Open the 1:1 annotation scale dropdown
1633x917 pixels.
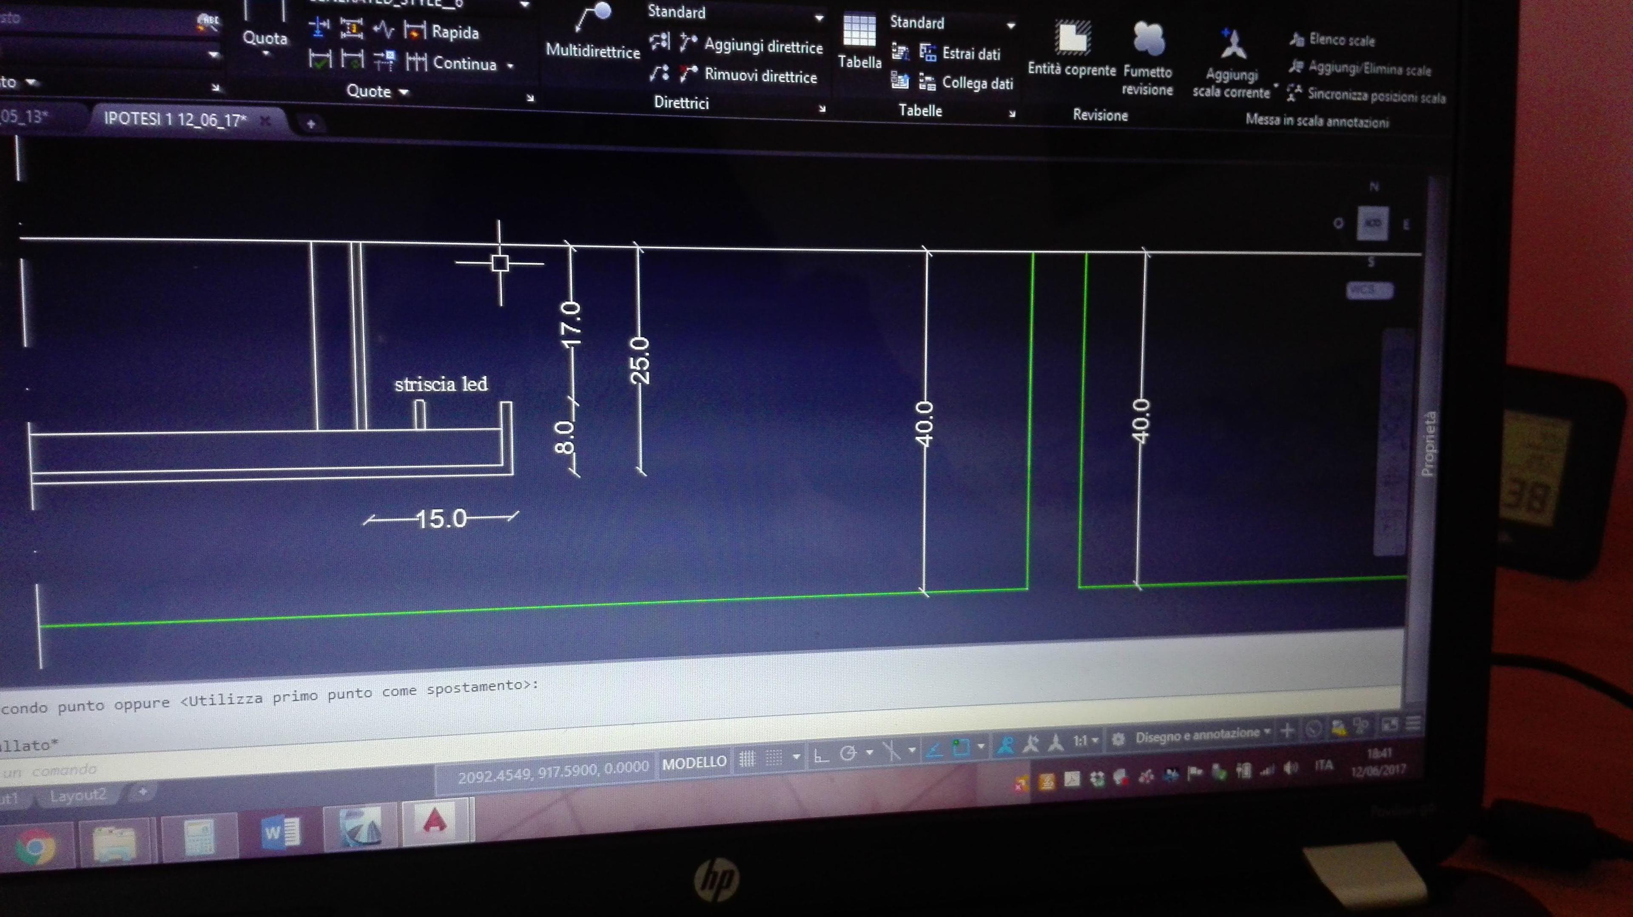click(x=1085, y=740)
